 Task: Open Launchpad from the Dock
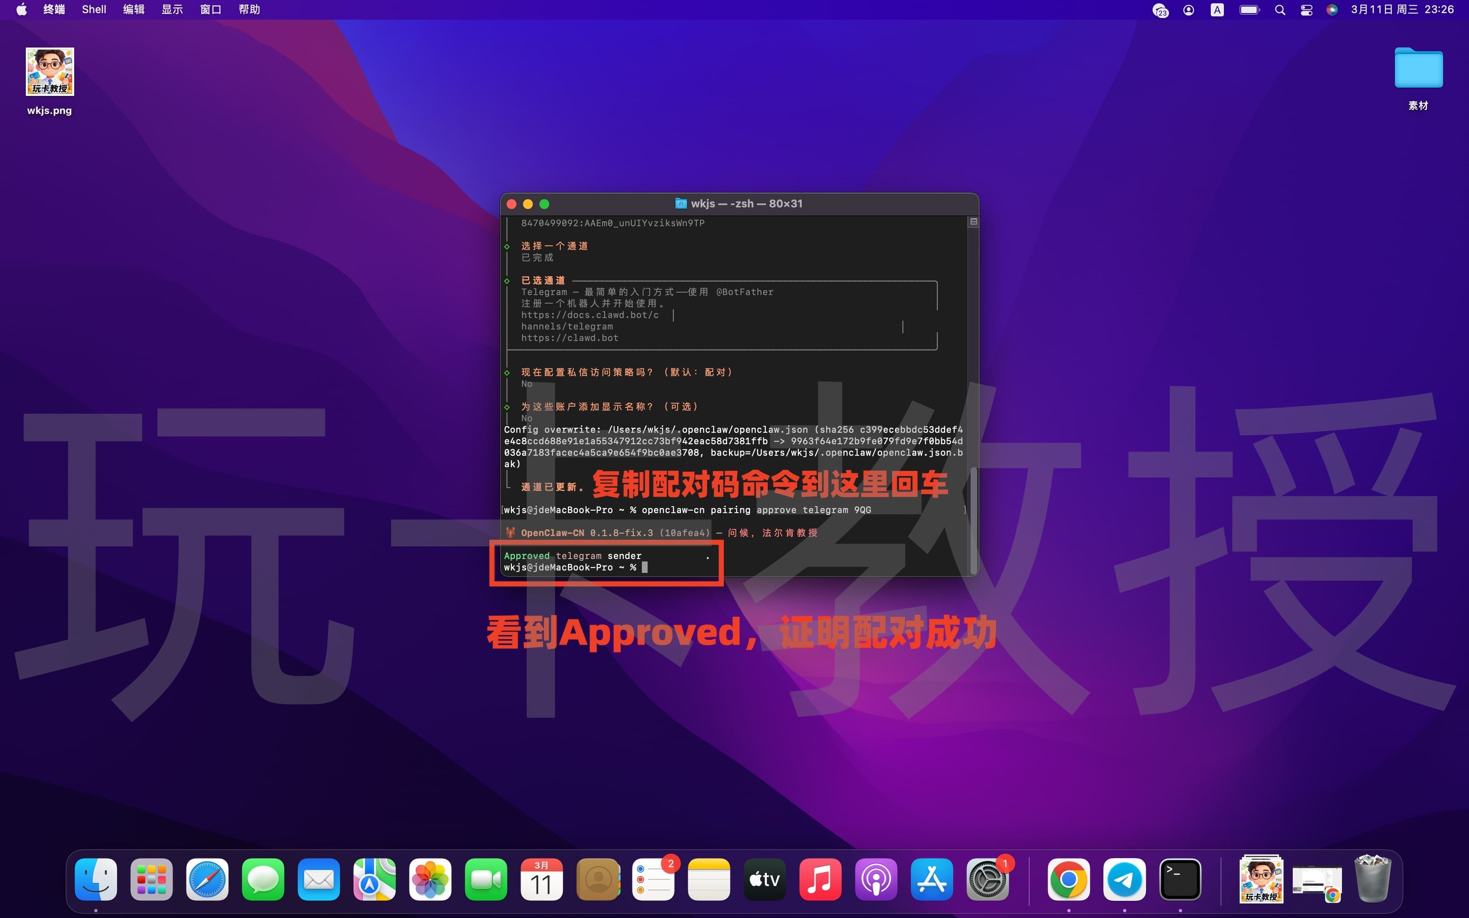tap(151, 879)
